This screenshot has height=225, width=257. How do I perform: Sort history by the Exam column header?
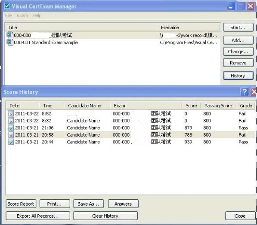146,106
